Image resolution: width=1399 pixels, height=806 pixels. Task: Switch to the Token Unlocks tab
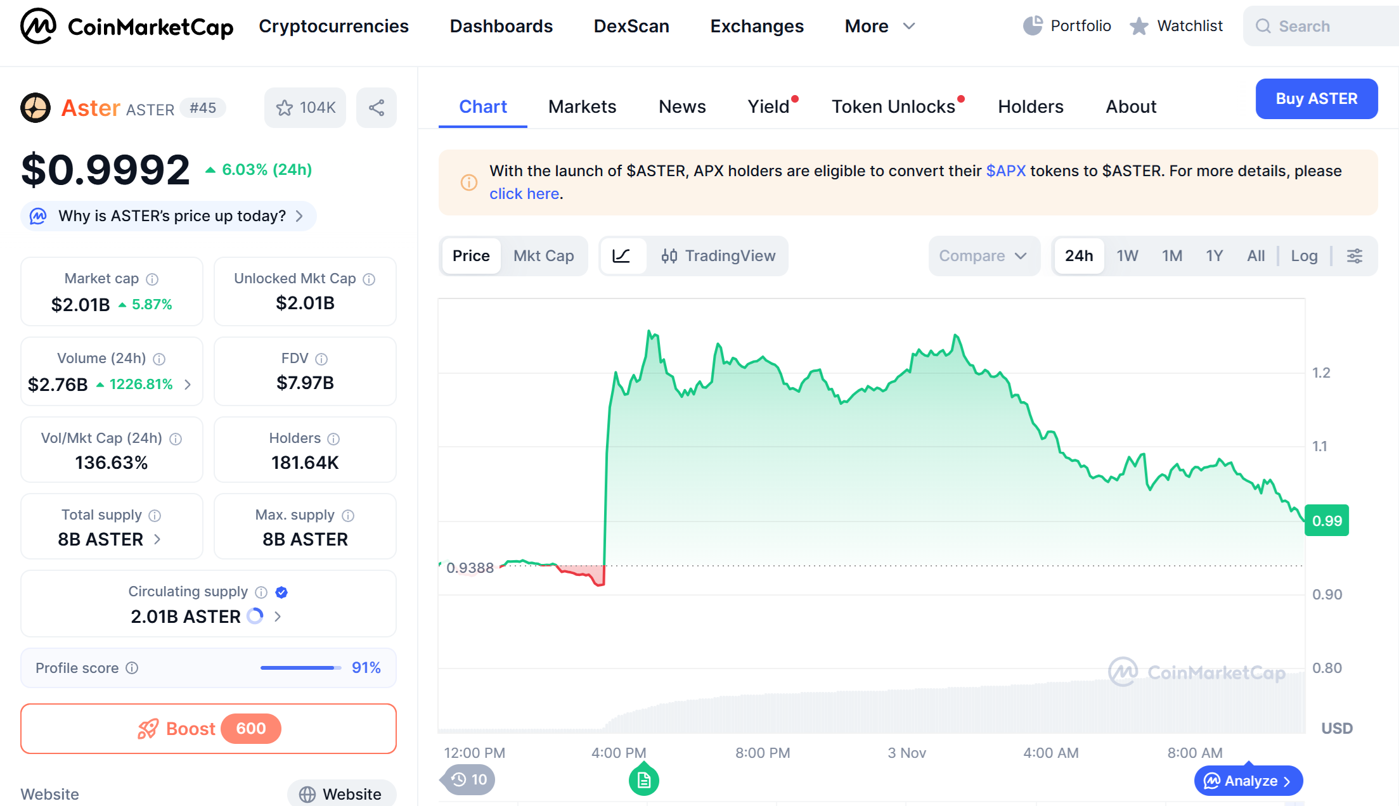click(x=893, y=106)
